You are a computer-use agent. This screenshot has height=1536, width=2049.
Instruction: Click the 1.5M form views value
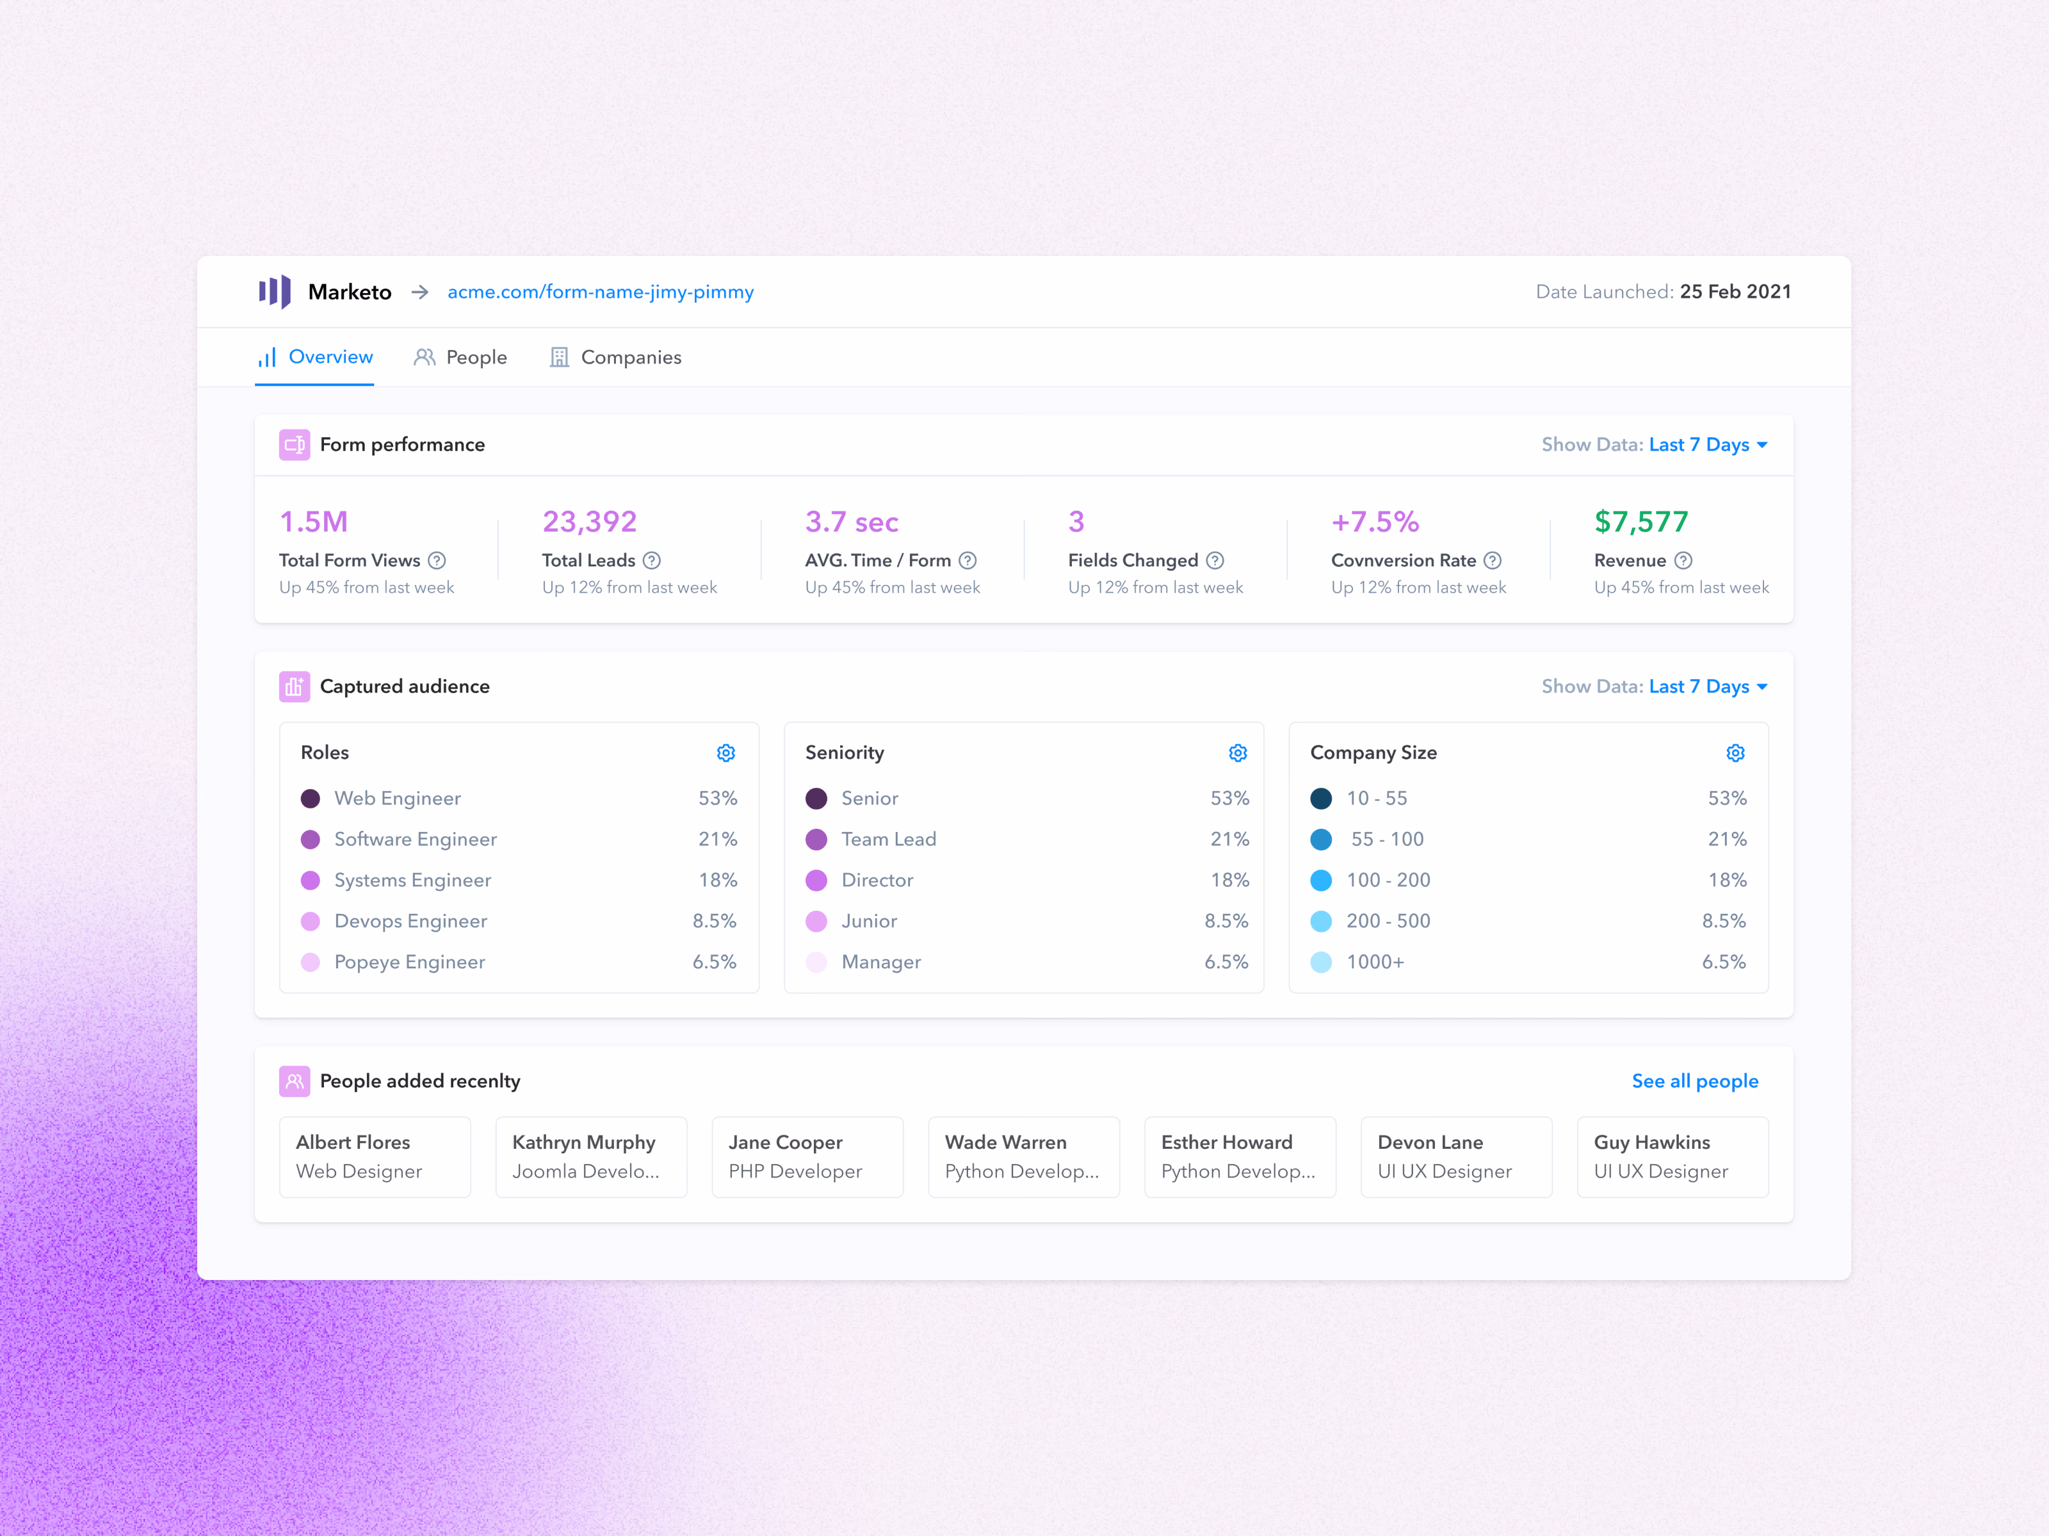coord(314,521)
